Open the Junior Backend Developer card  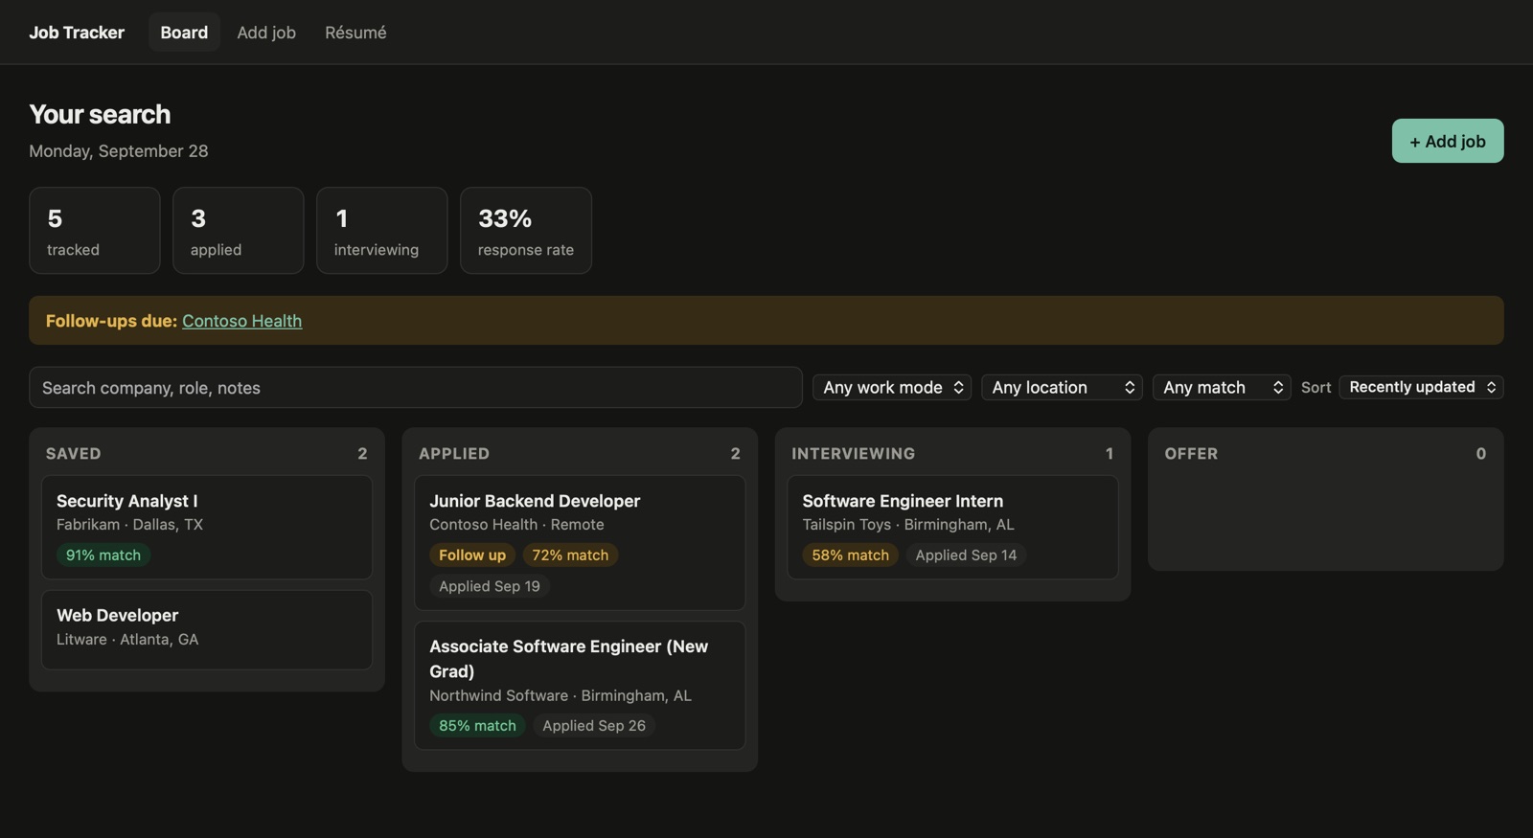pos(580,542)
